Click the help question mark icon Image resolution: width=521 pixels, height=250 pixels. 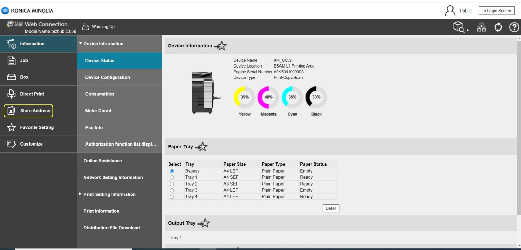point(514,27)
